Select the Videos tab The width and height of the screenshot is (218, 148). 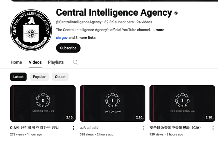[35, 62]
